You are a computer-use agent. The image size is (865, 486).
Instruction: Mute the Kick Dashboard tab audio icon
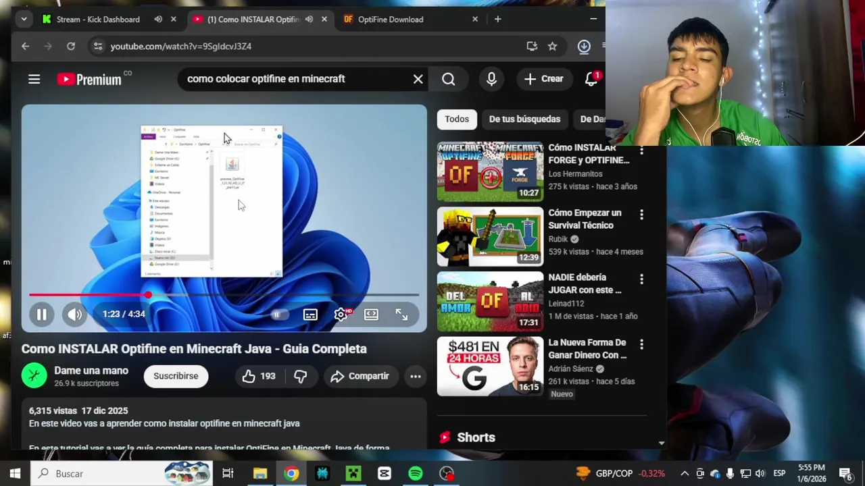click(x=158, y=20)
